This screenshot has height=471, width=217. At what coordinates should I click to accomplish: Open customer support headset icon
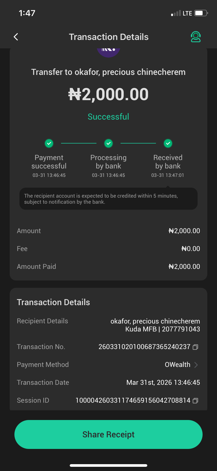point(196,37)
